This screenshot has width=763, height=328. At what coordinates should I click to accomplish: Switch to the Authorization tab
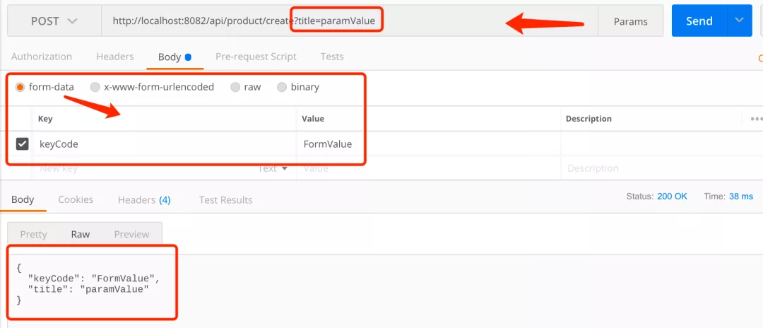point(42,57)
